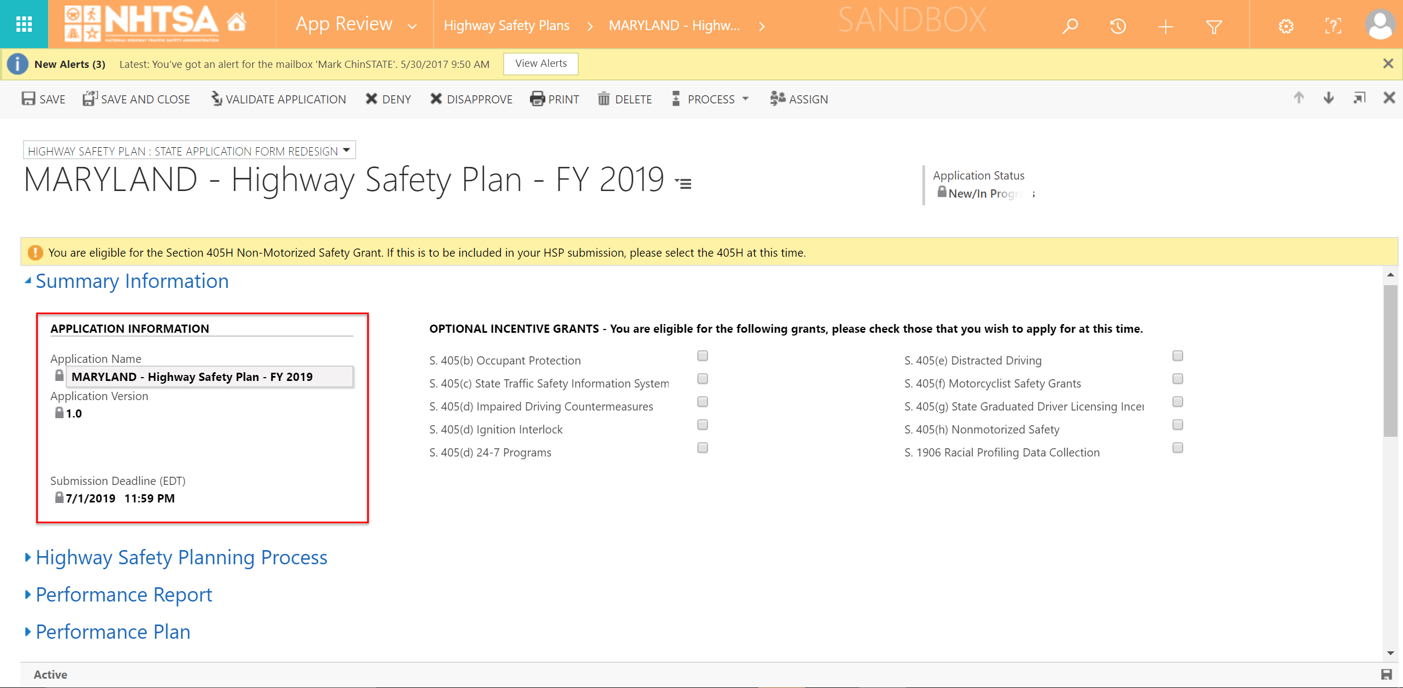This screenshot has height=688, width=1403.
Task: Click the plus quick create icon
Action: pyautogui.click(x=1165, y=26)
